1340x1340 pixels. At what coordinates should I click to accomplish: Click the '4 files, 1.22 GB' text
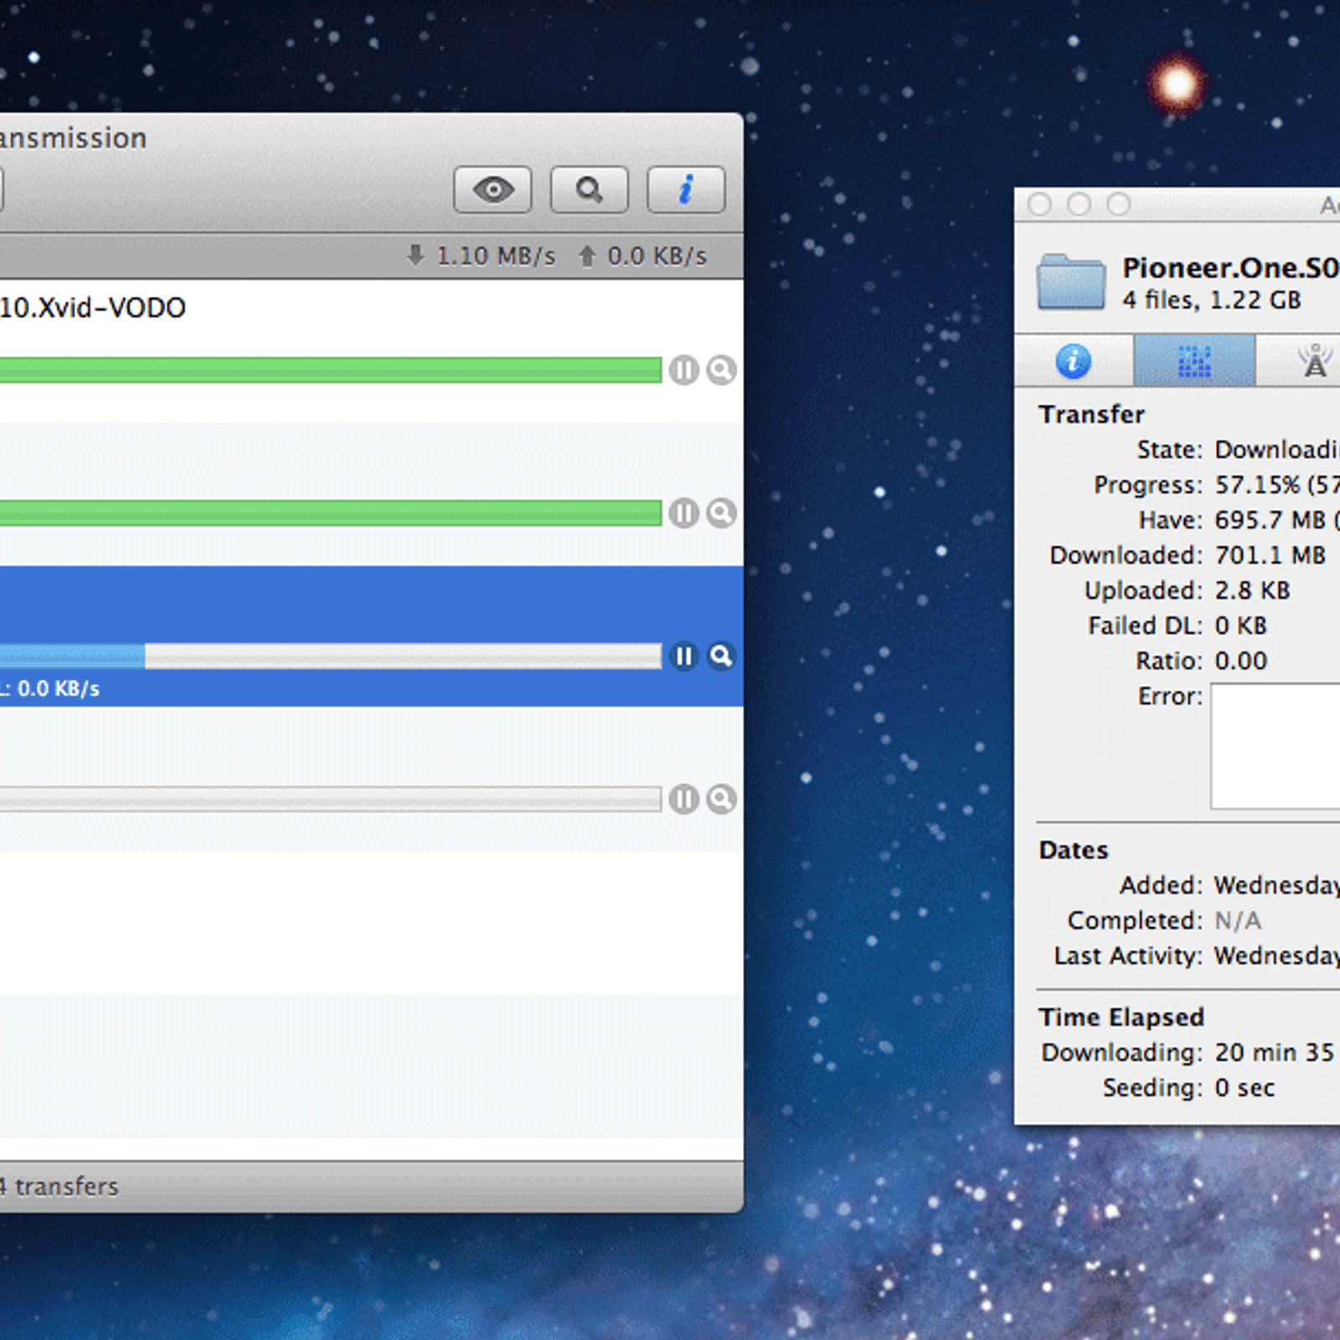pyautogui.click(x=1212, y=300)
